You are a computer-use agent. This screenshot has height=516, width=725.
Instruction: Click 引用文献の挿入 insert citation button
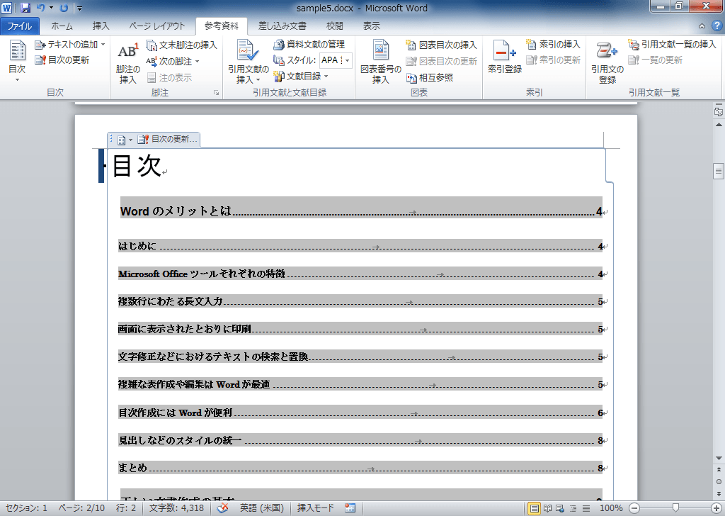pos(248,62)
